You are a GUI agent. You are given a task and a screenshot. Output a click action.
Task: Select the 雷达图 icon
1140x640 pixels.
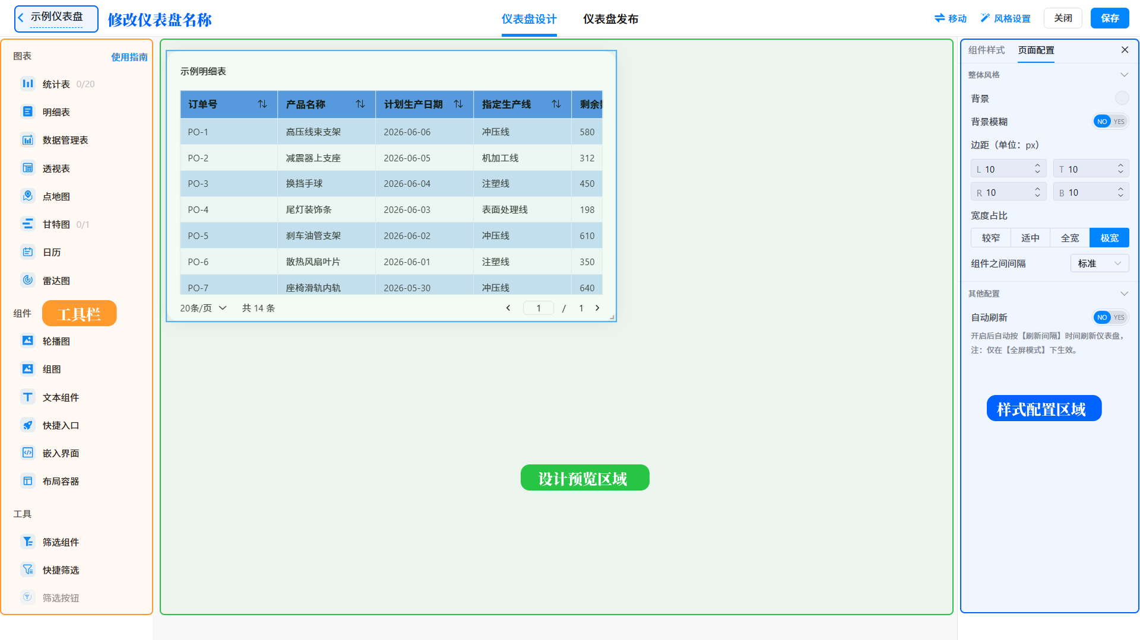[28, 280]
